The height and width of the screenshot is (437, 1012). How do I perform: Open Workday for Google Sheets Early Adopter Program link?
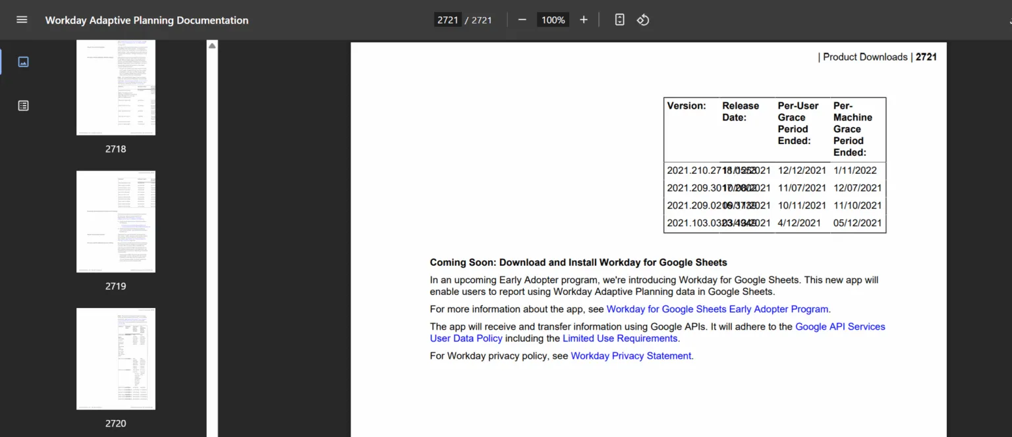(x=717, y=309)
